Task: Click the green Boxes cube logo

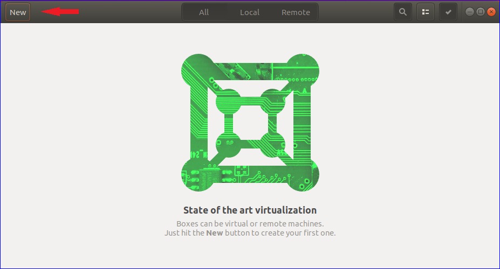Action: (x=250, y=123)
